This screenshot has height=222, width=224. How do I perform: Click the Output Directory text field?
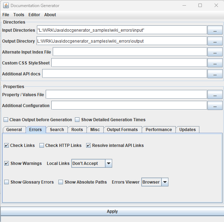coord(122,41)
